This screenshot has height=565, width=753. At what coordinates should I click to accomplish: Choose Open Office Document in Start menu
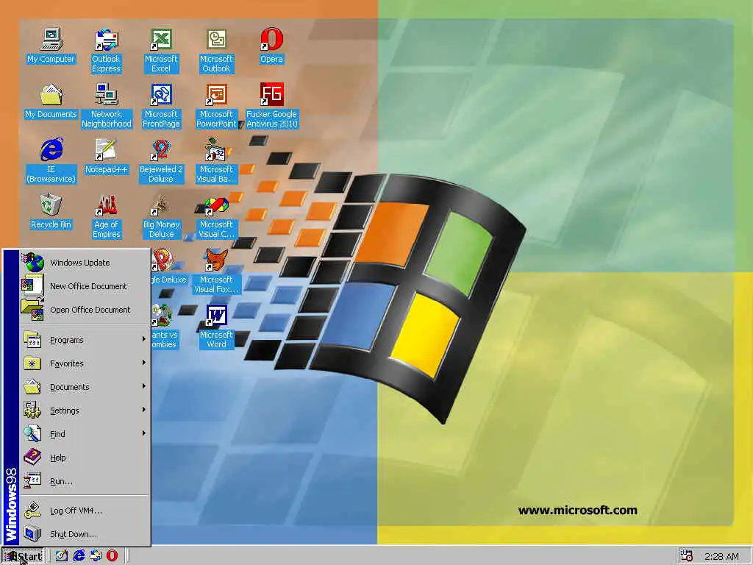85,310
